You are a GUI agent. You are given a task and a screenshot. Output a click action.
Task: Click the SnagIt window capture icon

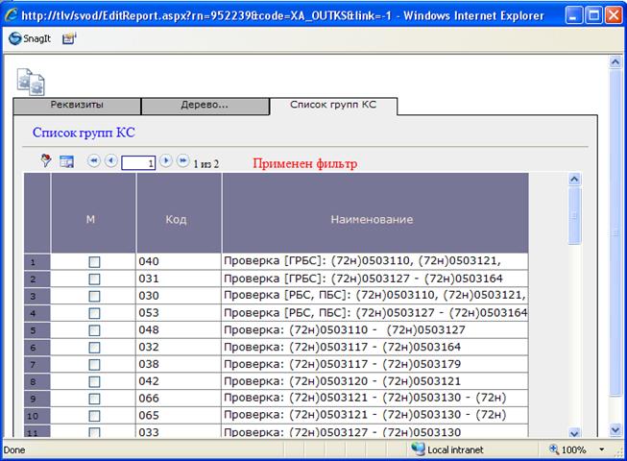click(69, 38)
